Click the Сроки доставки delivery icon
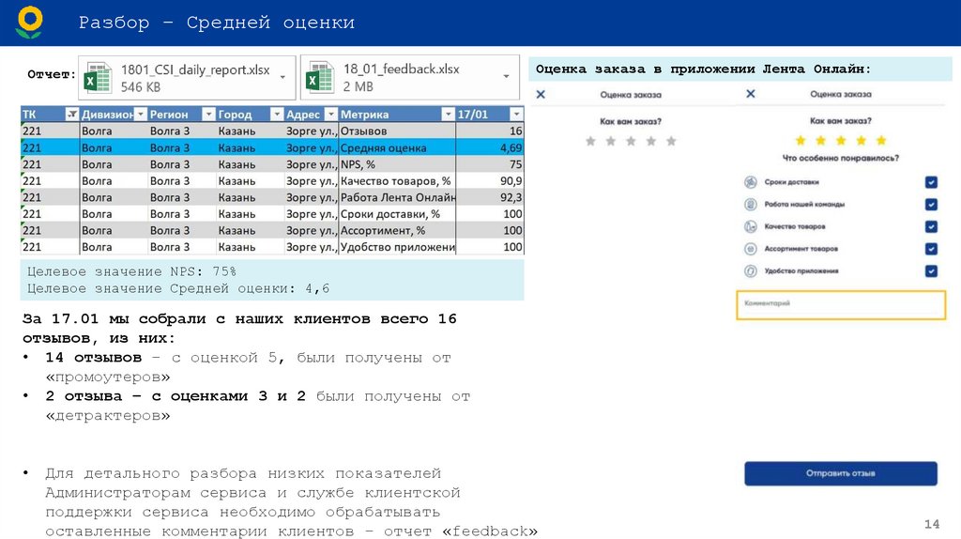This screenshot has height=539, width=961. pos(750,182)
